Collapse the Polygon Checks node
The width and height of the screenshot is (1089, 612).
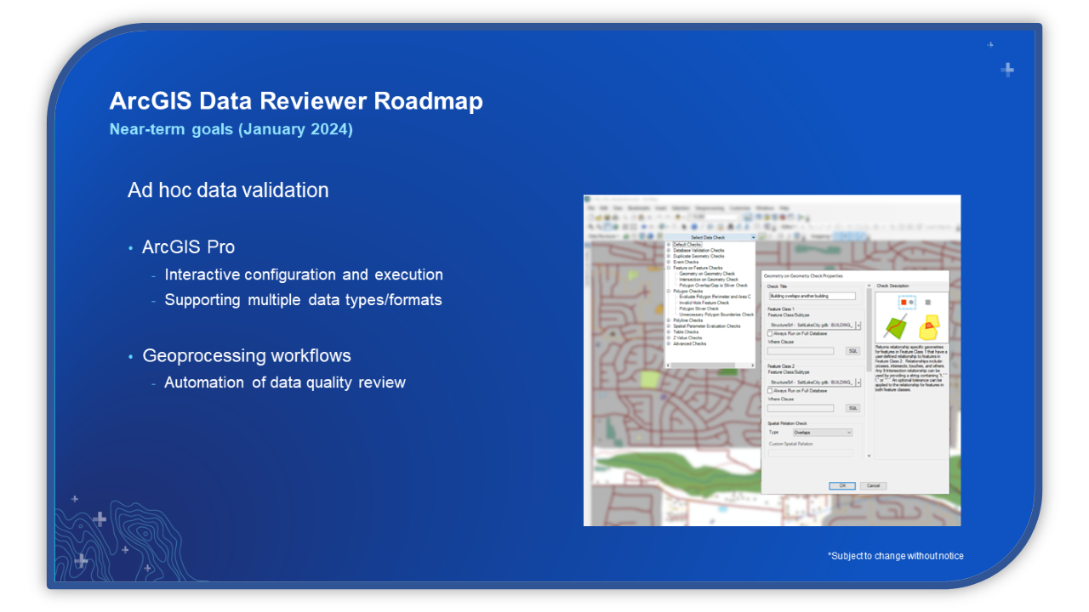[669, 291]
